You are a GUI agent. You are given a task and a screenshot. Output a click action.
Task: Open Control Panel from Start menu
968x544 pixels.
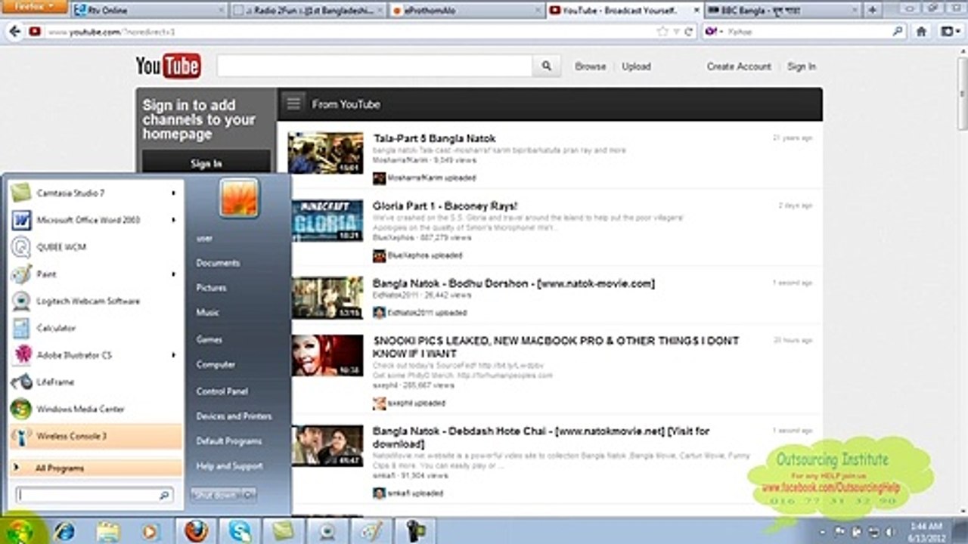(x=222, y=391)
